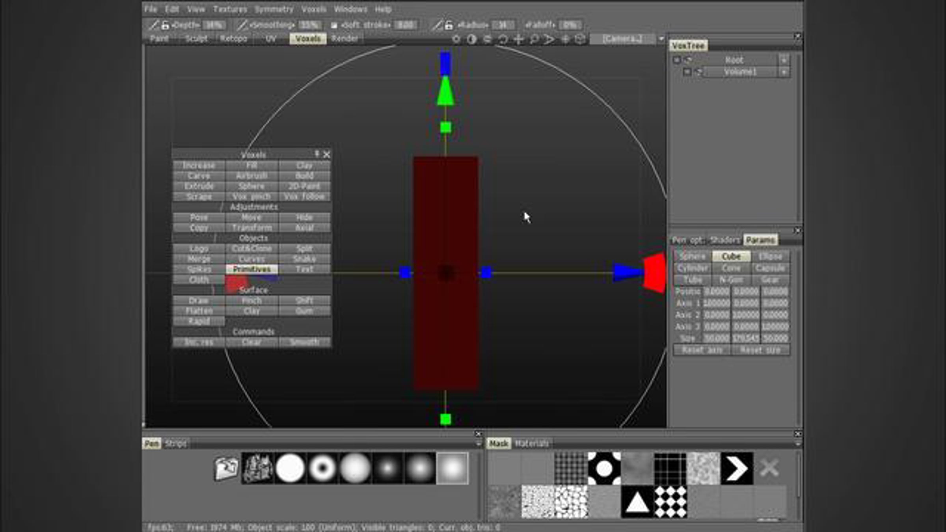Click the half-circle shading icon in top bar

tap(471, 39)
